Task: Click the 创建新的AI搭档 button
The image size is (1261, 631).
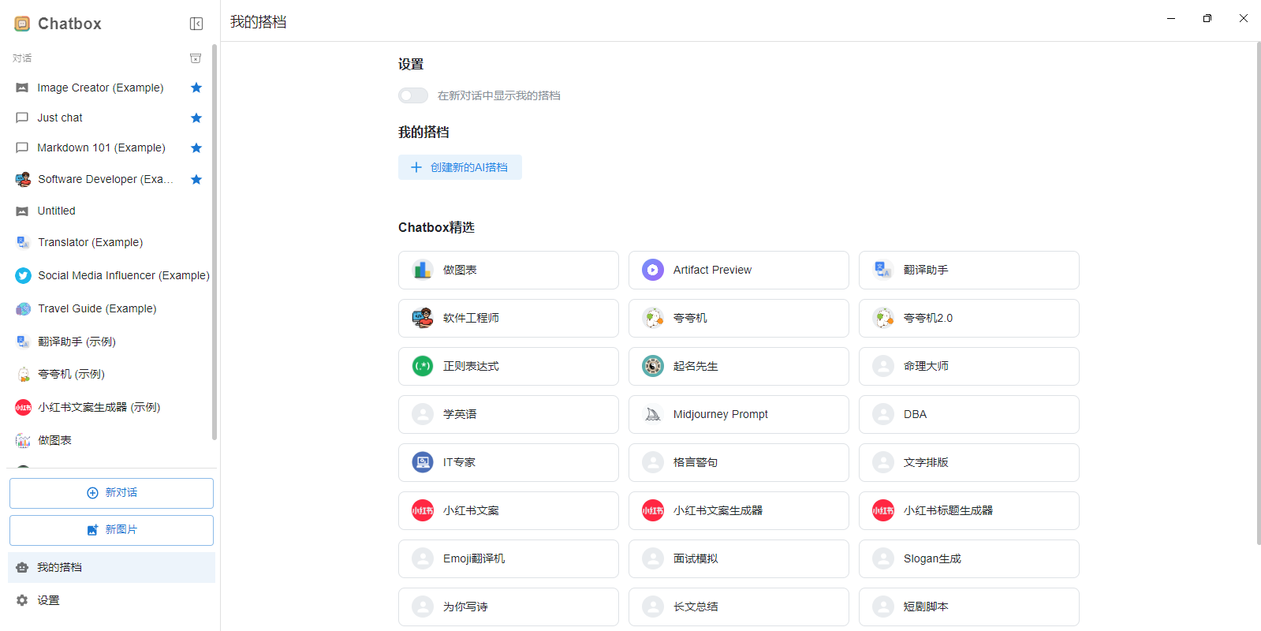Action: pos(460,167)
